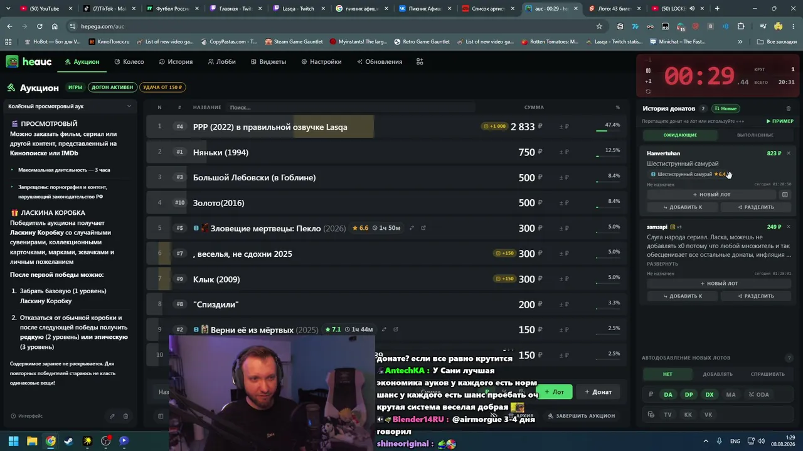Click Разделить on samsapi's donation

[755, 296]
